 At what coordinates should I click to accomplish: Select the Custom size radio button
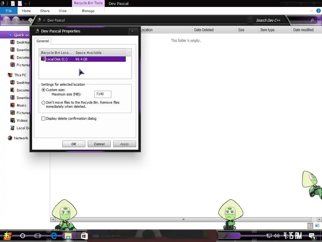click(43, 90)
